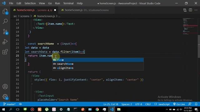Click unsaved dot on first homeScreen.js tab
Screen dimensions: 200x112
pos(55,10)
